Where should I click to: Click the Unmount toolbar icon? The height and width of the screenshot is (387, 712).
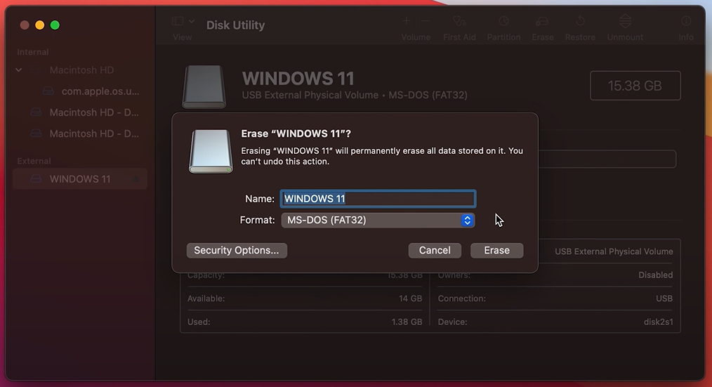[625, 21]
